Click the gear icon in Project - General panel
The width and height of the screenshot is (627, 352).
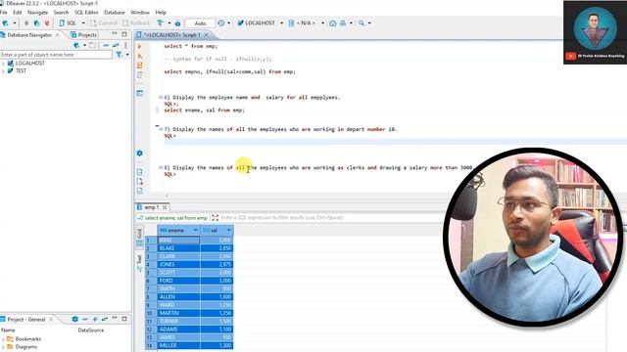(74, 320)
